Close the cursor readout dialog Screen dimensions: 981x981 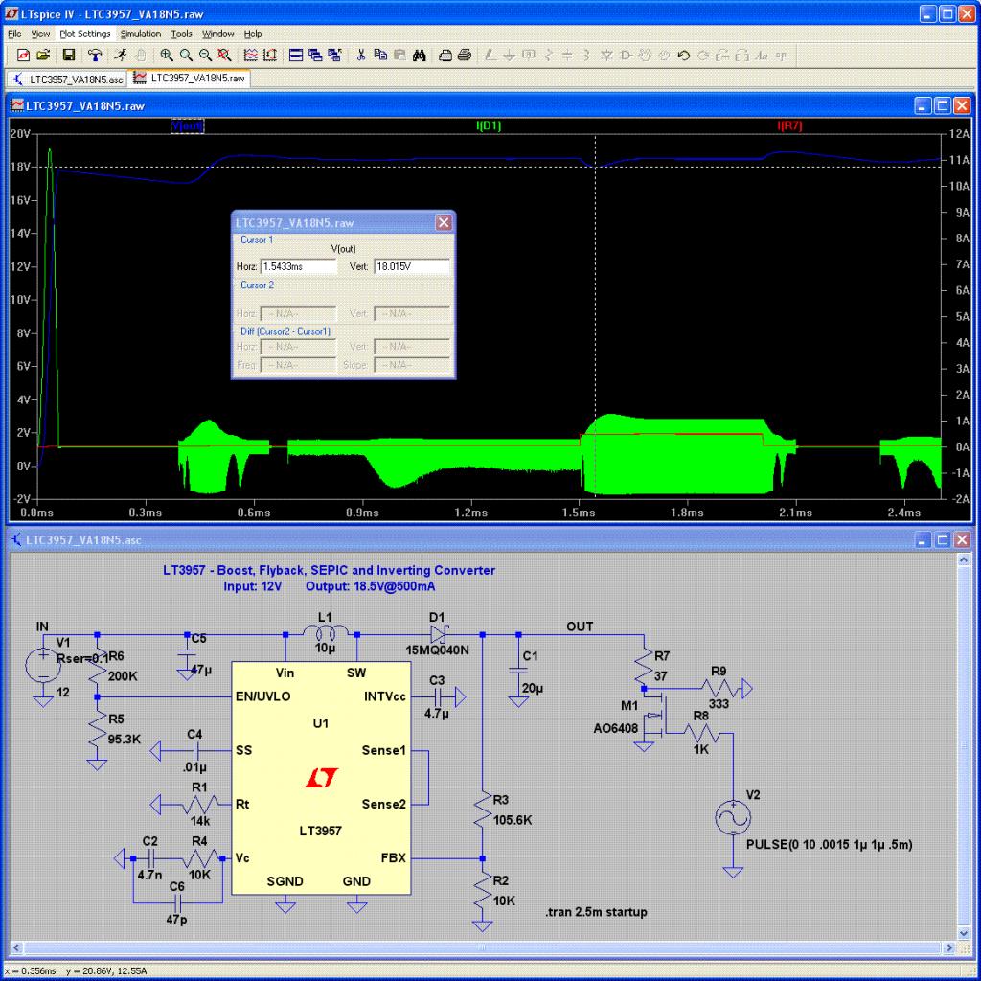click(x=444, y=222)
